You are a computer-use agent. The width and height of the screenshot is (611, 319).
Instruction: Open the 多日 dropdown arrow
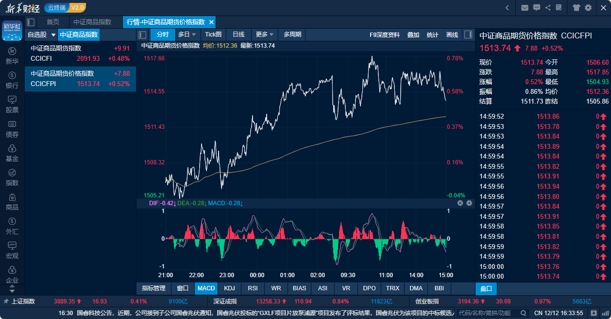coord(194,35)
